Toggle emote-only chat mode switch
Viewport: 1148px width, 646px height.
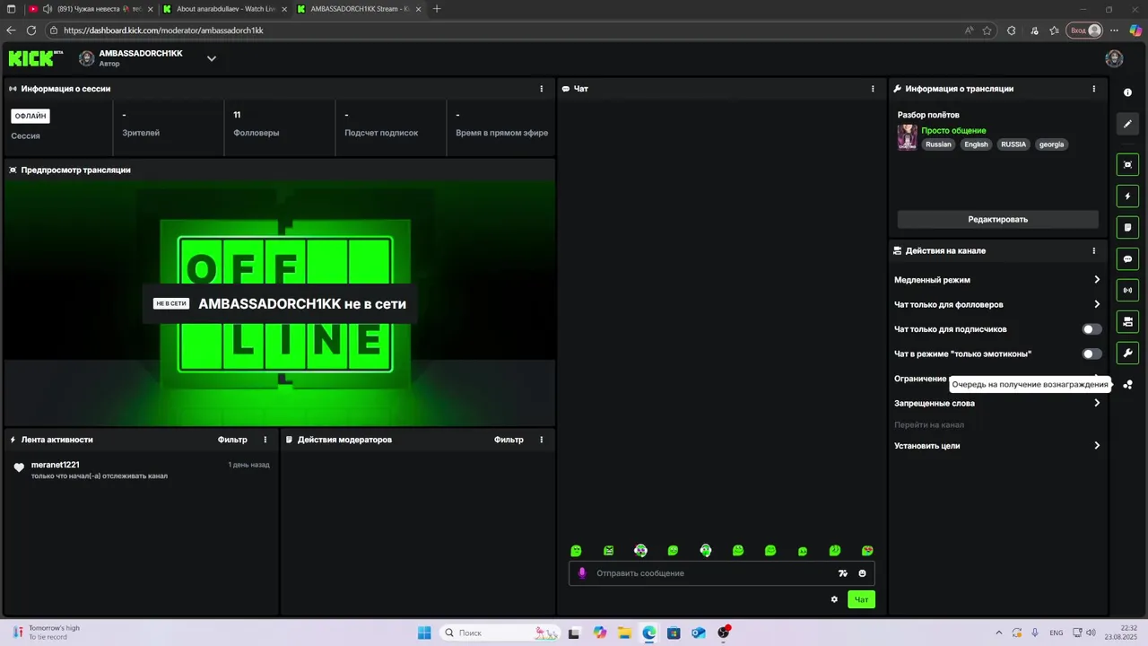click(x=1091, y=354)
